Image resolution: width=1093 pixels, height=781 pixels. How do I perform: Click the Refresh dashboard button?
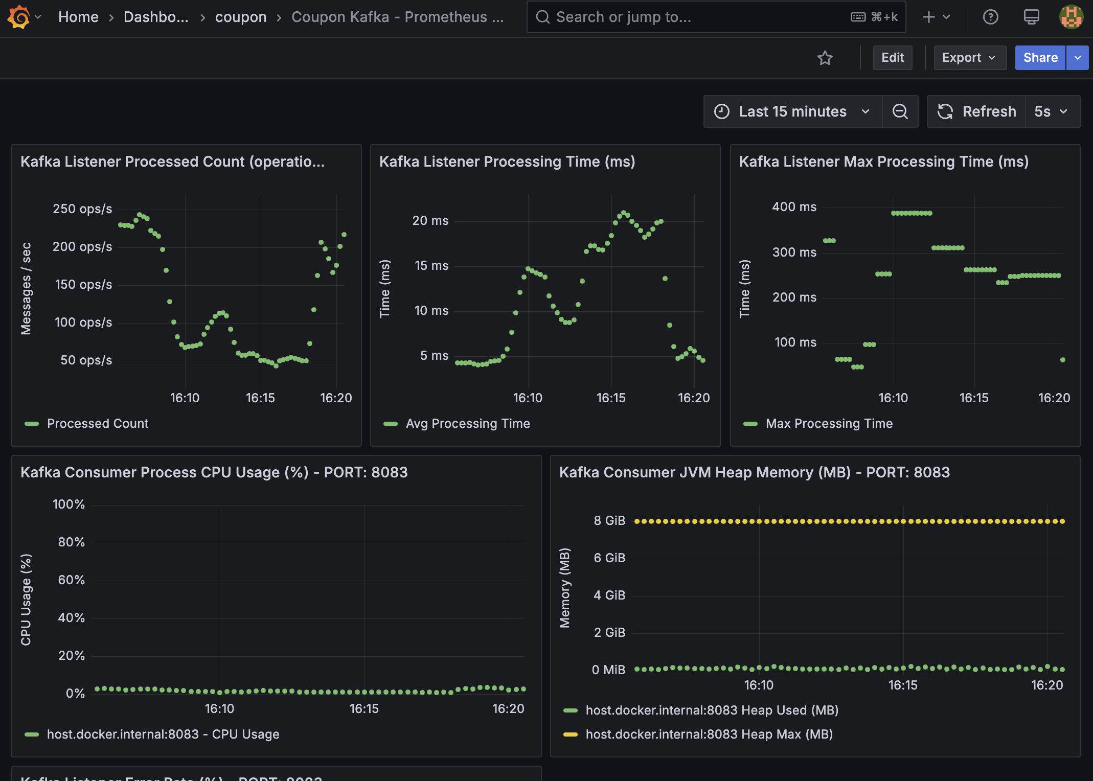pyautogui.click(x=976, y=111)
